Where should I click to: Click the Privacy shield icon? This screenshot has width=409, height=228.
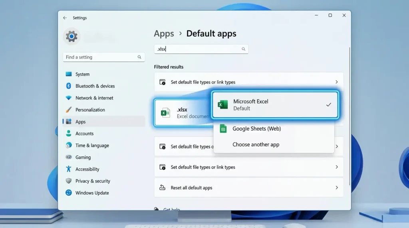coord(69,181)
